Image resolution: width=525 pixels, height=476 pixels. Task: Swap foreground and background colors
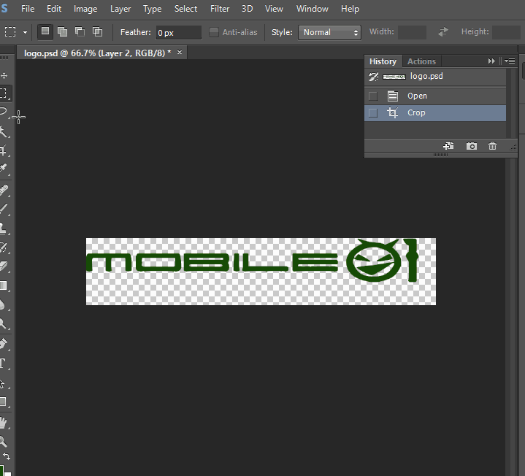coord(7,456)
